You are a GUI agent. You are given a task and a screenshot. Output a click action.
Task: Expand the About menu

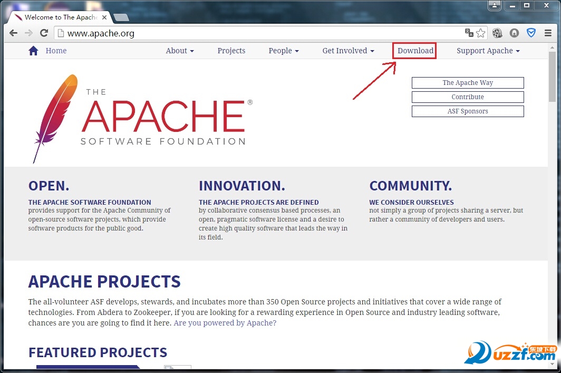click(x=179, y=51)
